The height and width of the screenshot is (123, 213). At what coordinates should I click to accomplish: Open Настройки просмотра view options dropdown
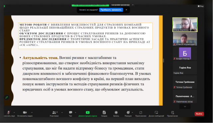point(122,5)
